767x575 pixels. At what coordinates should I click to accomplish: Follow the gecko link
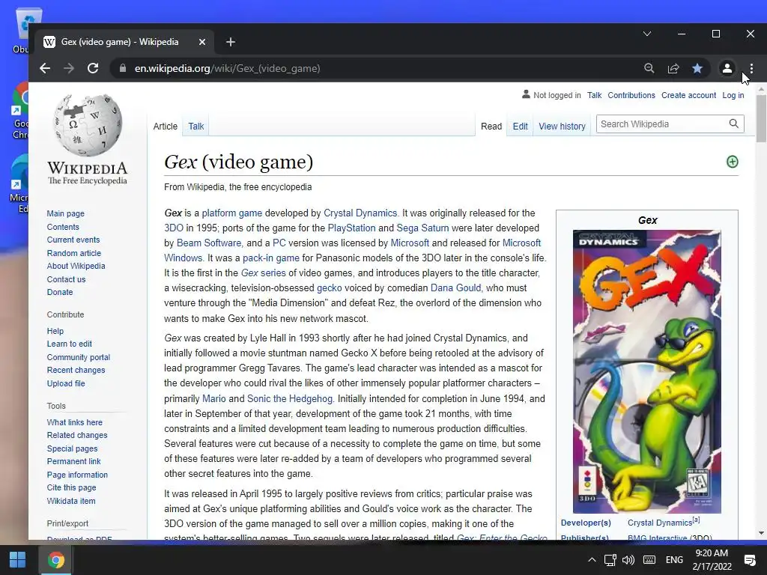(330, 288)
